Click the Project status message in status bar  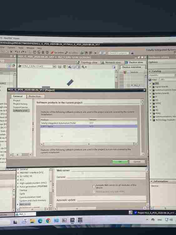155,213
